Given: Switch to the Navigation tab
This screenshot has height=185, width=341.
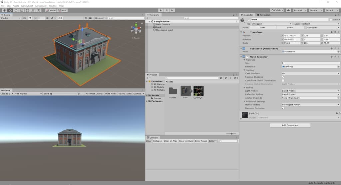Looking at the screenshot, I should [264, 15].
